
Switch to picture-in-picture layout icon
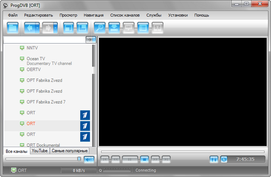pos(82,28)
